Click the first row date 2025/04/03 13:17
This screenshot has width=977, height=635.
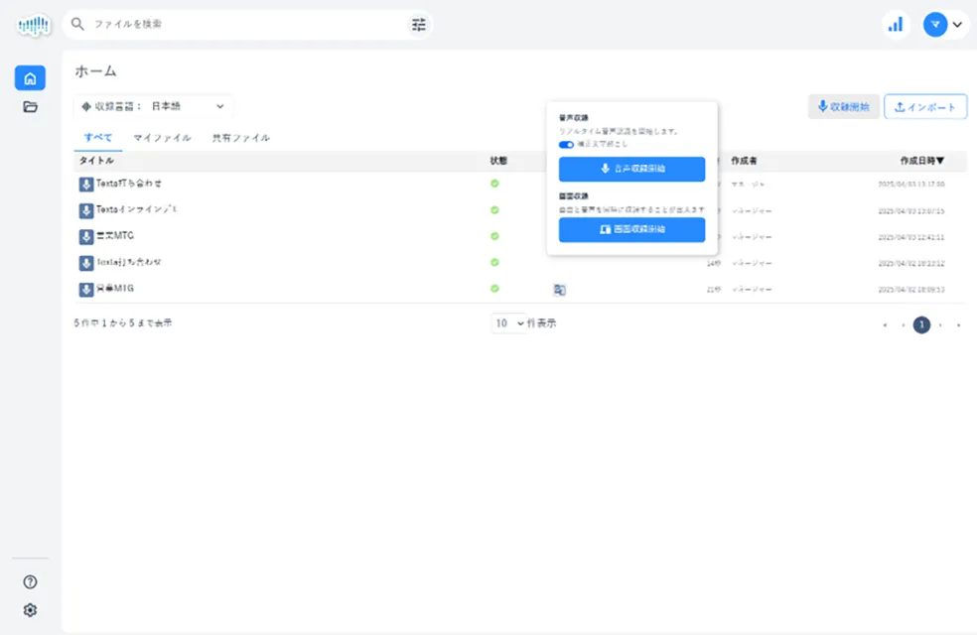(x=910, y=185)
